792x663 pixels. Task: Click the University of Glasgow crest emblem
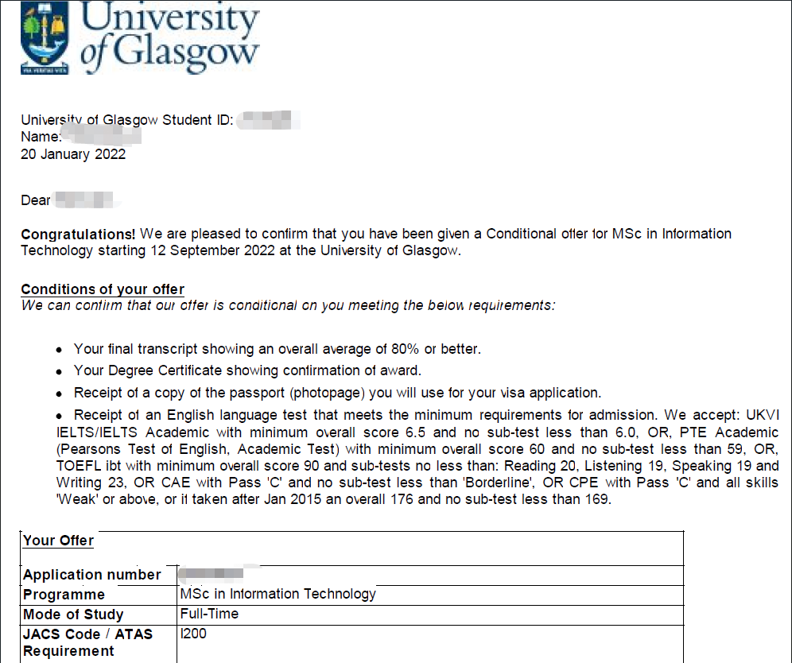(45, 40)
